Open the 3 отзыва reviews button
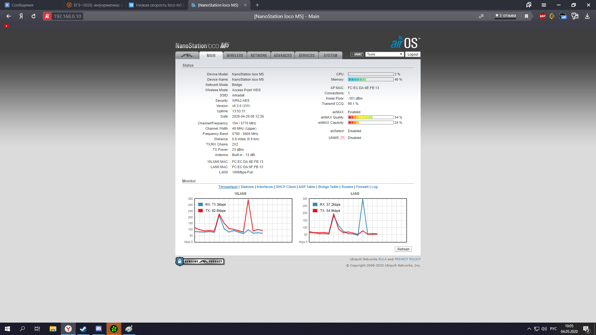This screenshot has height=335, width=596. [x=505, y=16]
